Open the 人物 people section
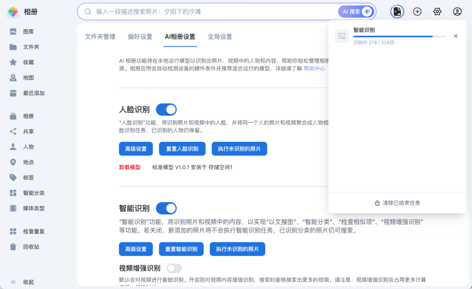The height and width of the screenshot is (289, 472). (x=27, y=147)
